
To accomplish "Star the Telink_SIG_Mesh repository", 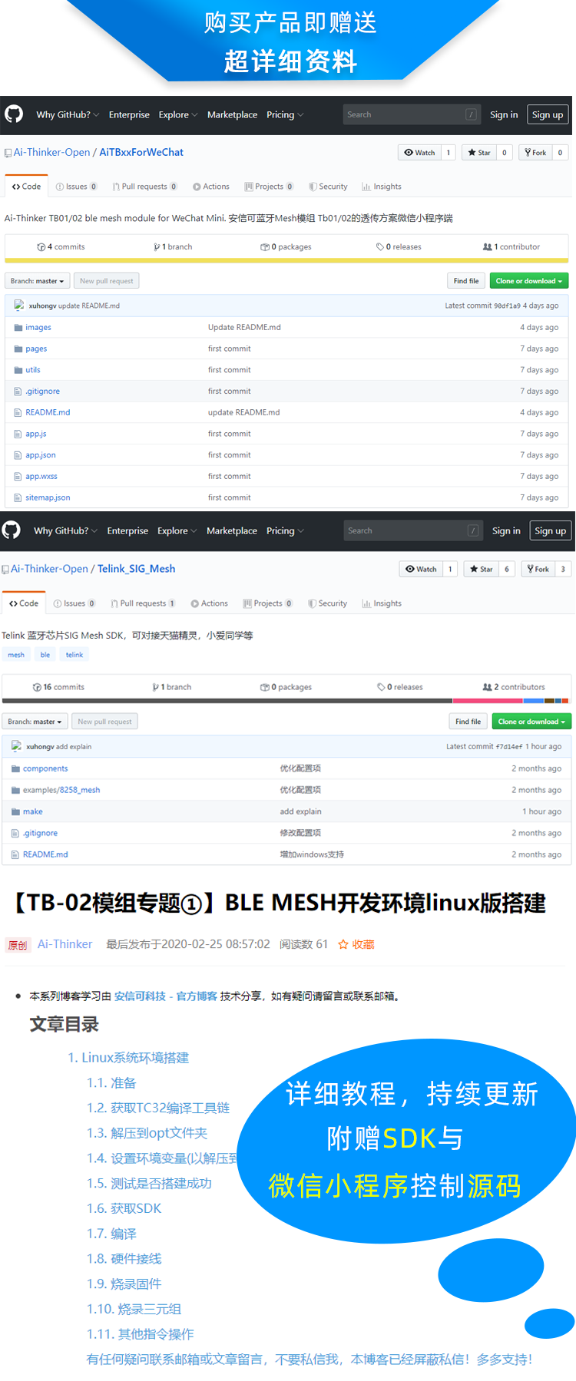I will [481, 569].
